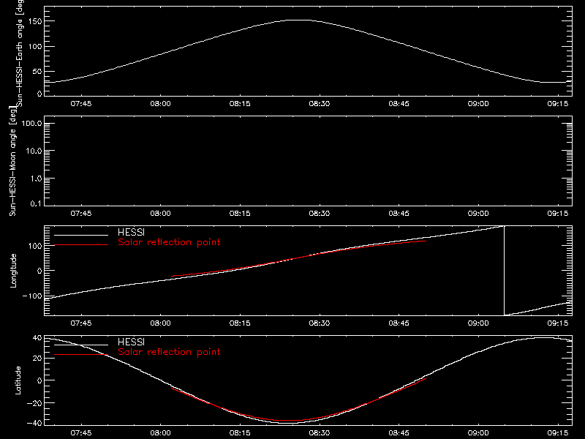The width and height of the screenshot is (585, 439).
Task: Click 09:15 time label under Earth angle plot
Action: [558, 104]
